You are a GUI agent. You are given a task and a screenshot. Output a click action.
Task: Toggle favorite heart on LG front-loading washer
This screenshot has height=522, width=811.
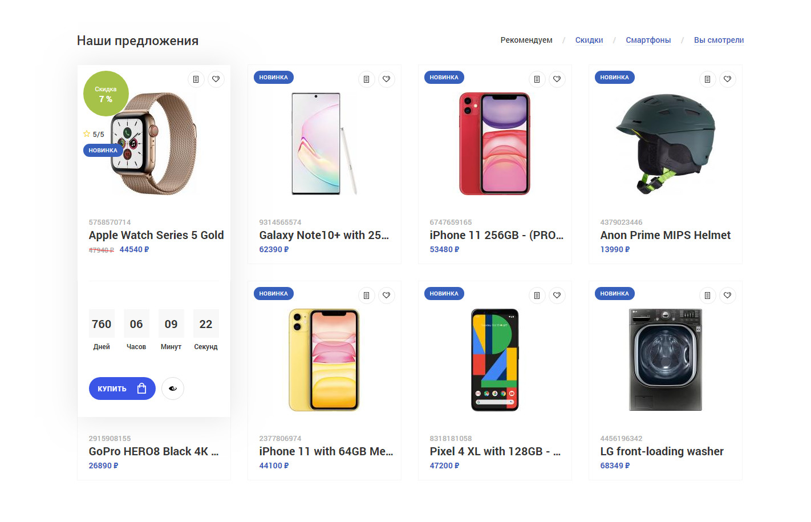(727, 296)
